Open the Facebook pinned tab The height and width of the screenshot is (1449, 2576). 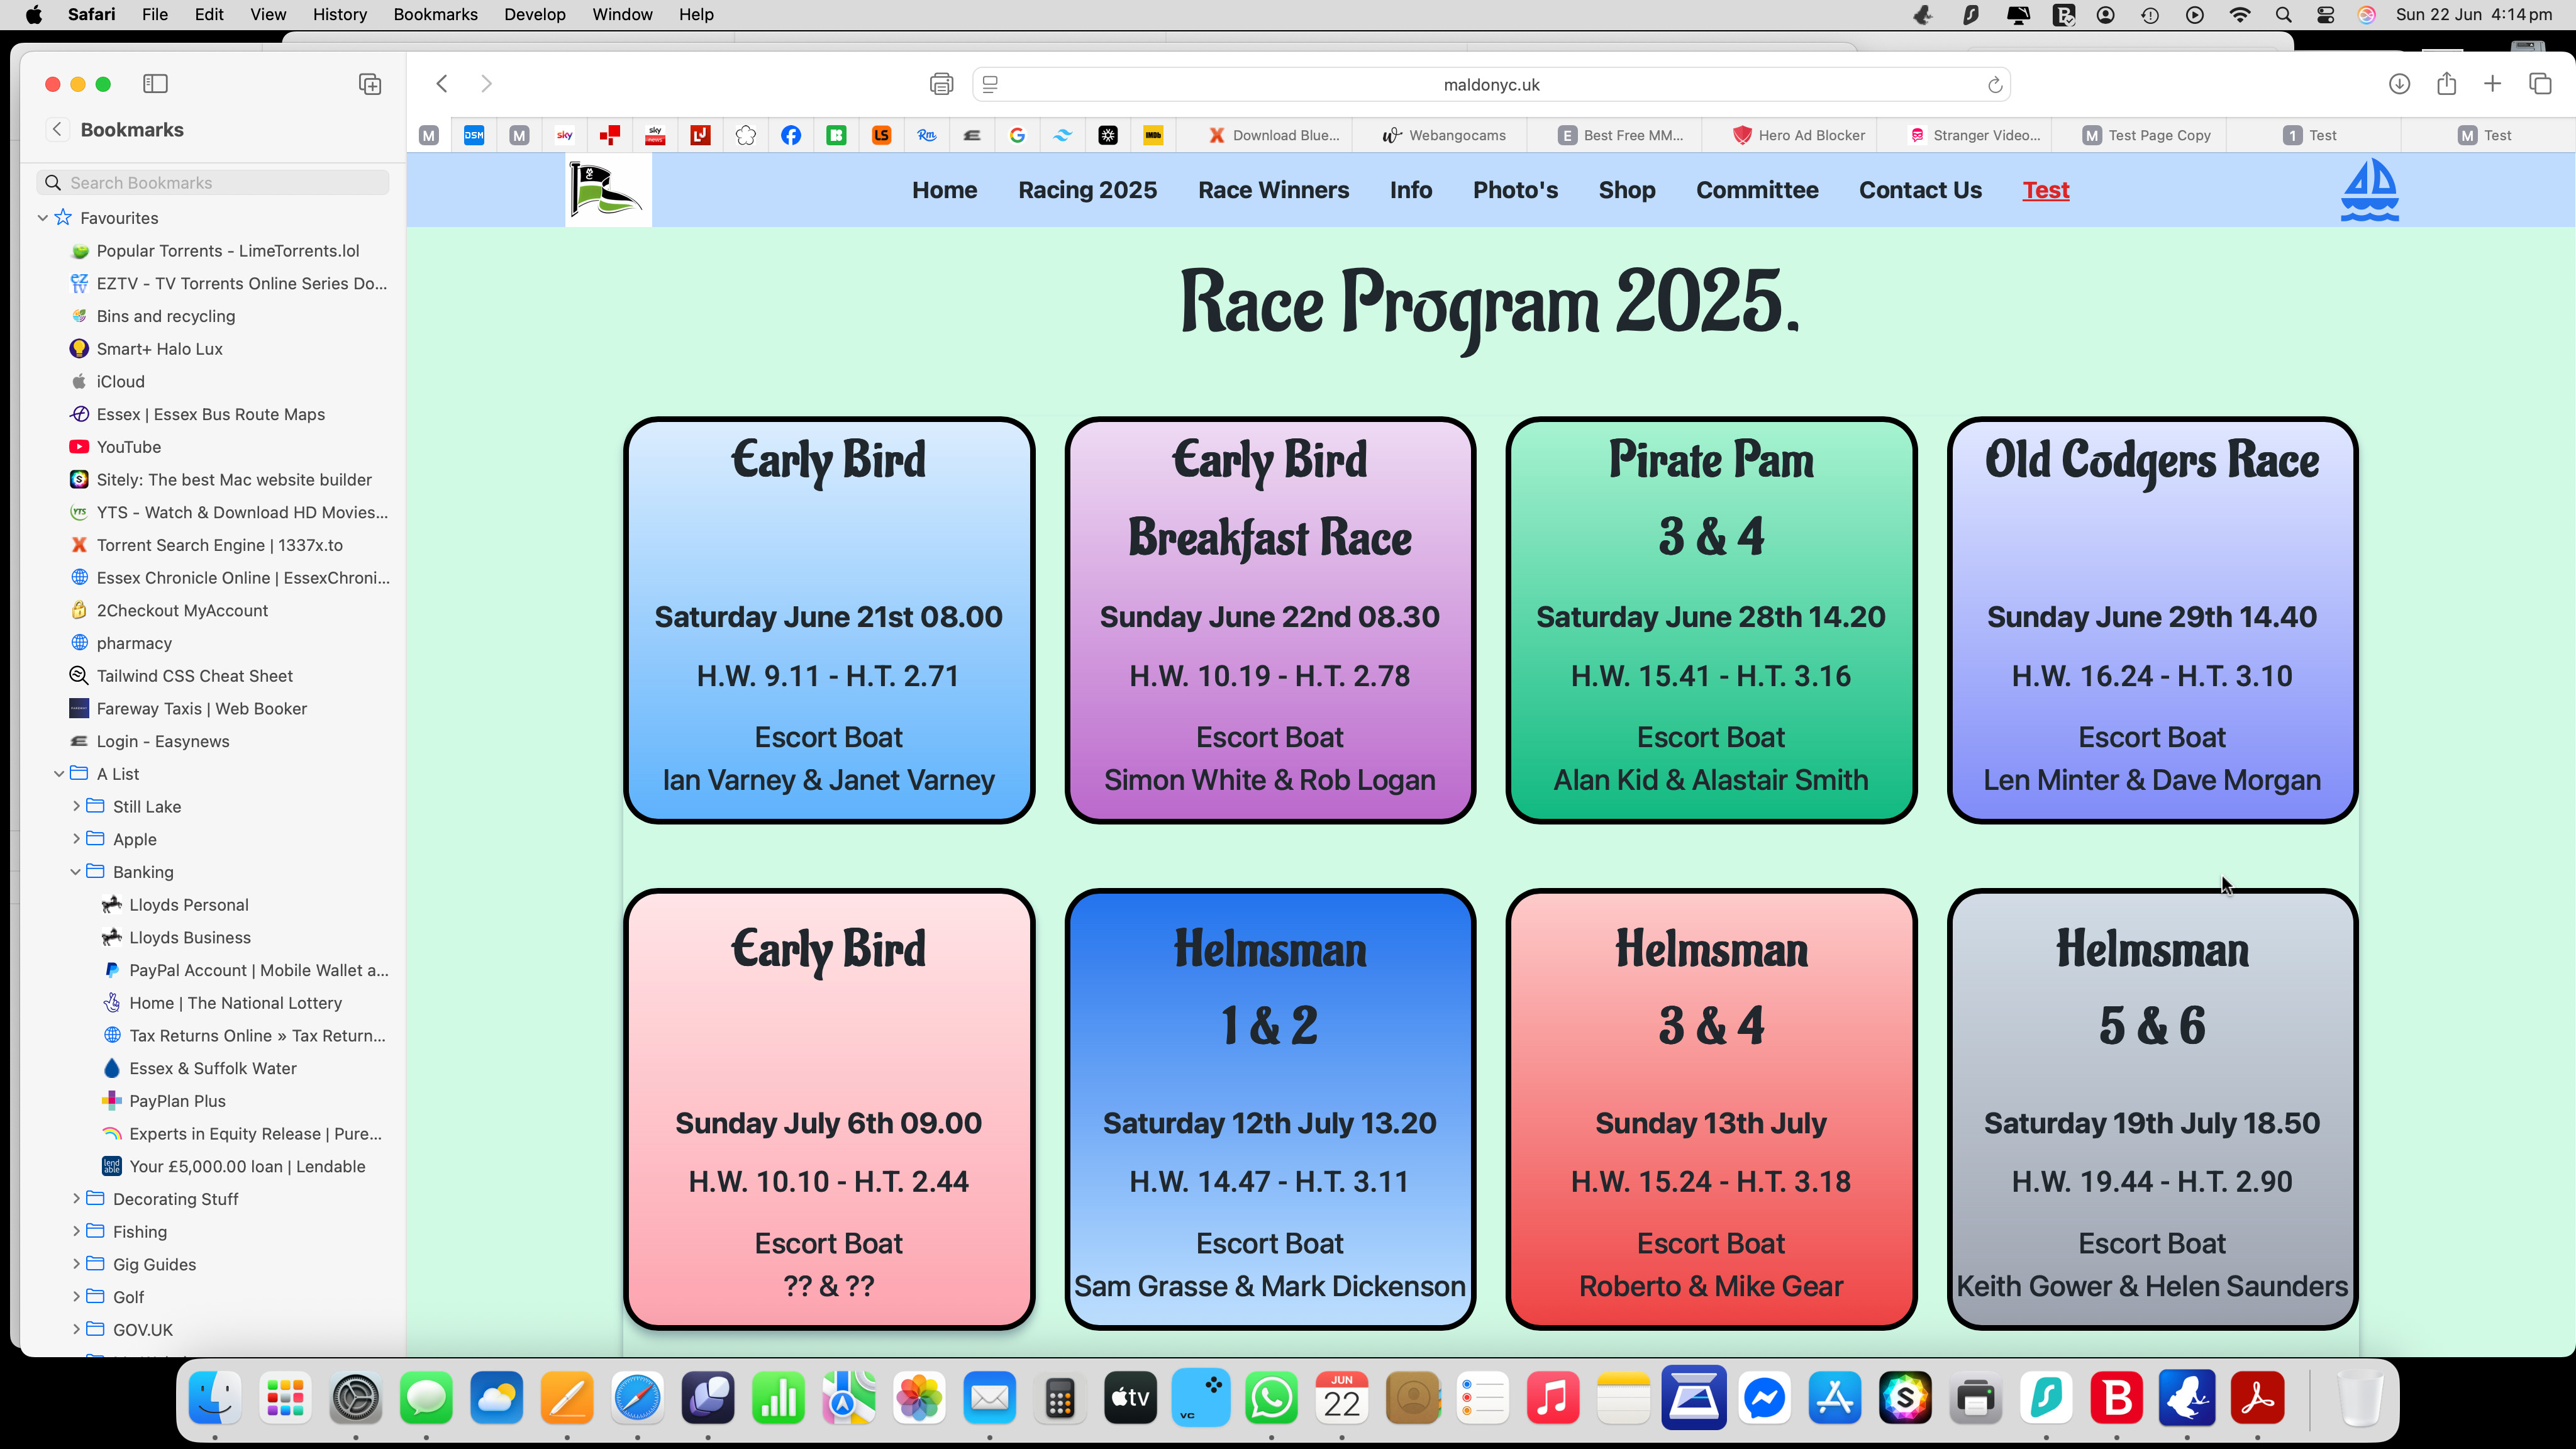pos(791,135)
